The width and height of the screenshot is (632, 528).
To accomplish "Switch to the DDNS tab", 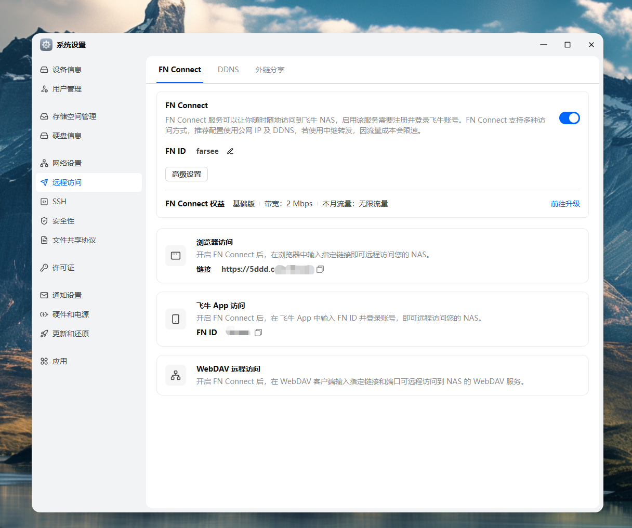I will [x=228, y=69].
